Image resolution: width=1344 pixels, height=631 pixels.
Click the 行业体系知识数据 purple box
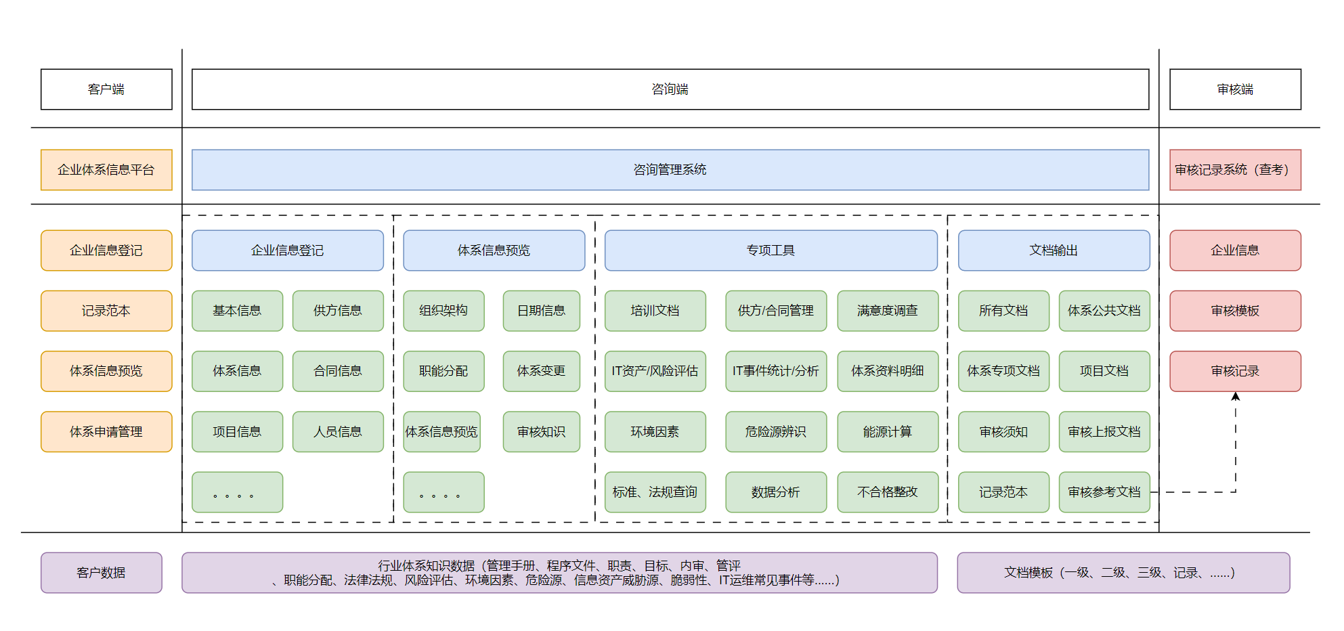[559, 573]
